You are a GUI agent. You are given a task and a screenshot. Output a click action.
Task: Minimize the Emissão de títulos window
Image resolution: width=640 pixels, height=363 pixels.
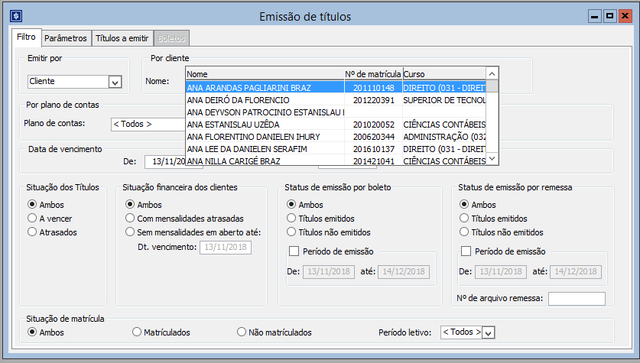[595, 15]
